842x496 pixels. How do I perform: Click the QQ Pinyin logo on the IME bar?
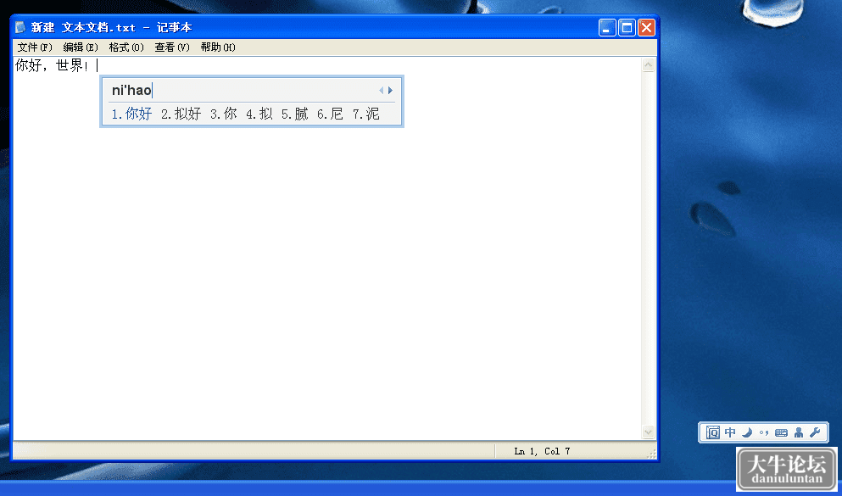pos(713,432)
